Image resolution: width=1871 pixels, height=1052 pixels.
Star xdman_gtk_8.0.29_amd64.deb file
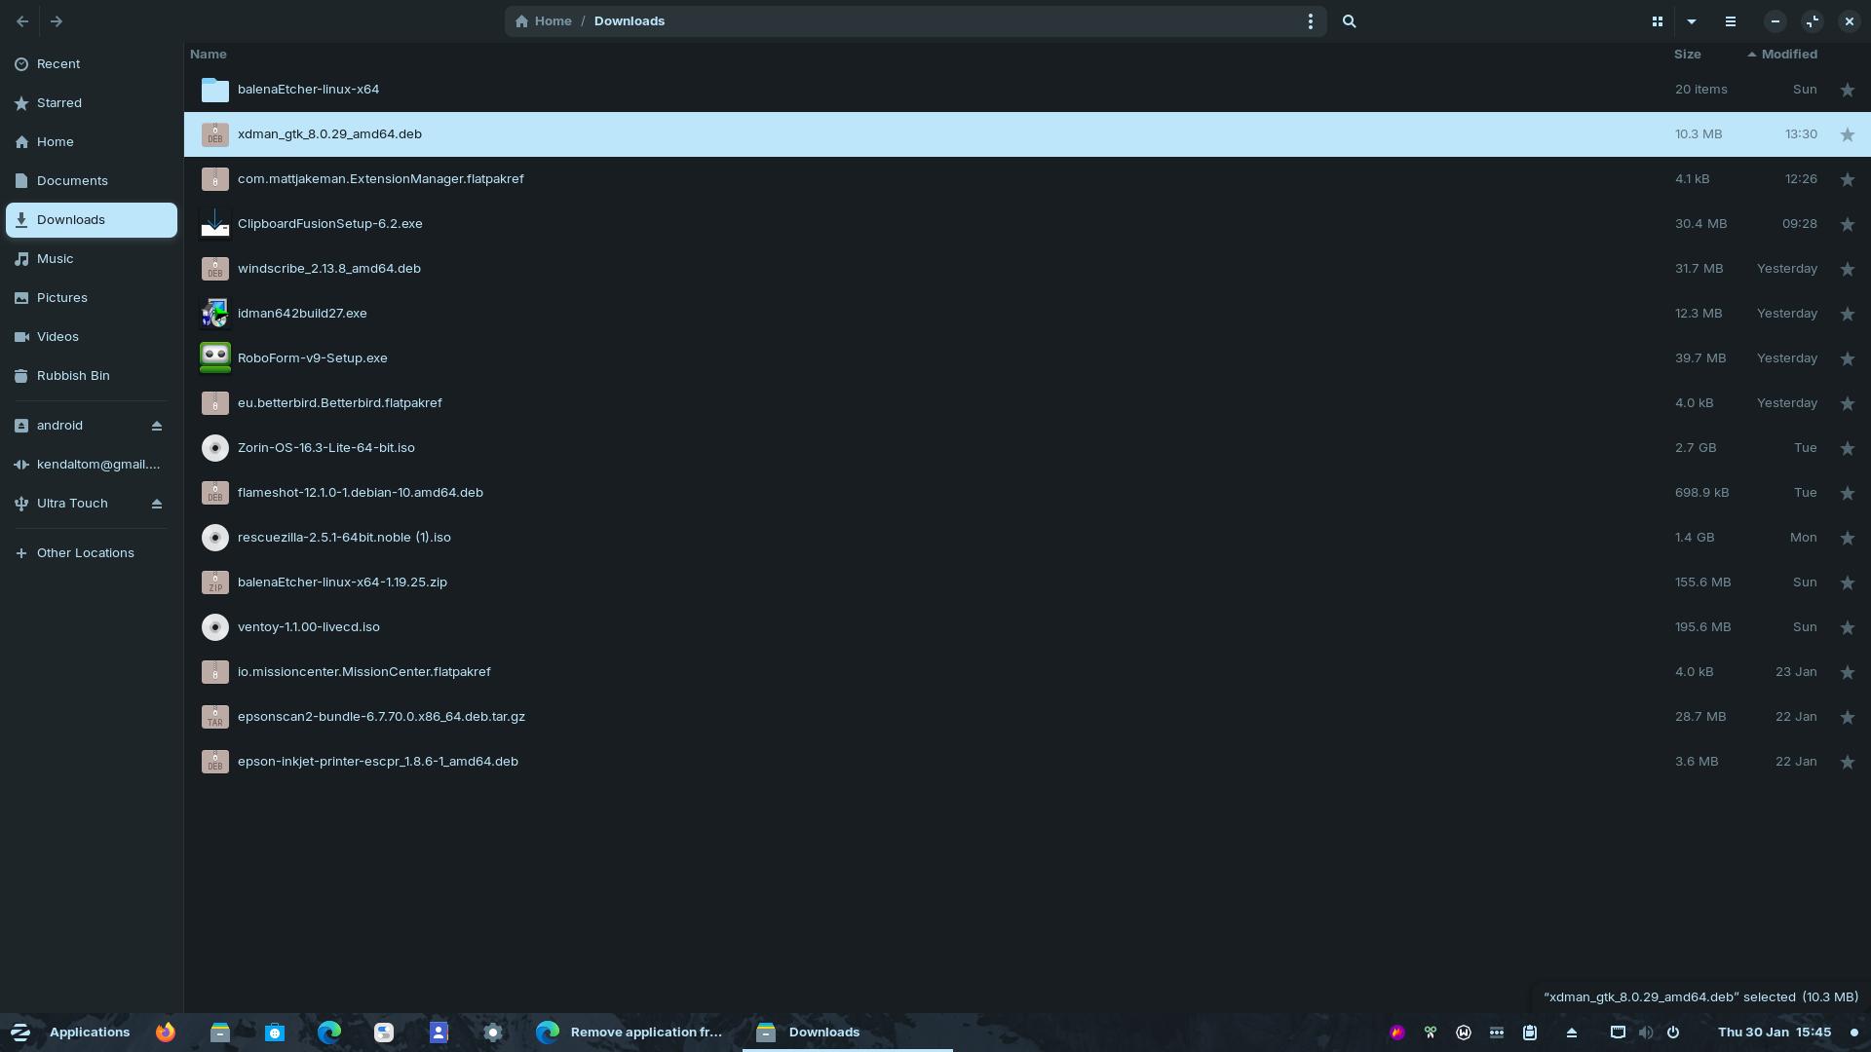[x=1847, y=134]
